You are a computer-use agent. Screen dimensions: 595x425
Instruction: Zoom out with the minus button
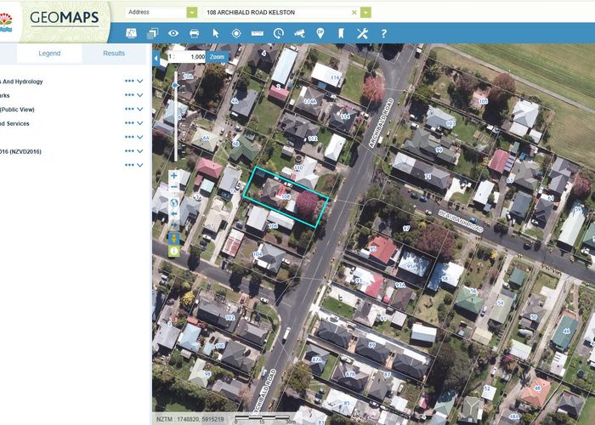[x=173, y=187]
